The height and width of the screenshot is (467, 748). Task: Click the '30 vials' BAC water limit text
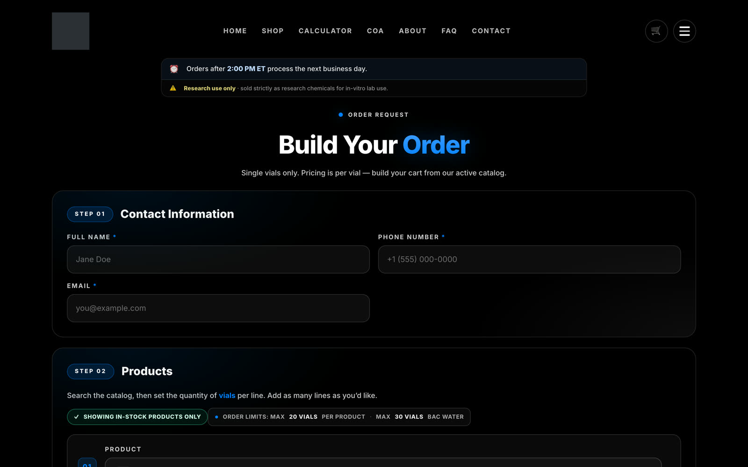click(409, 417)
